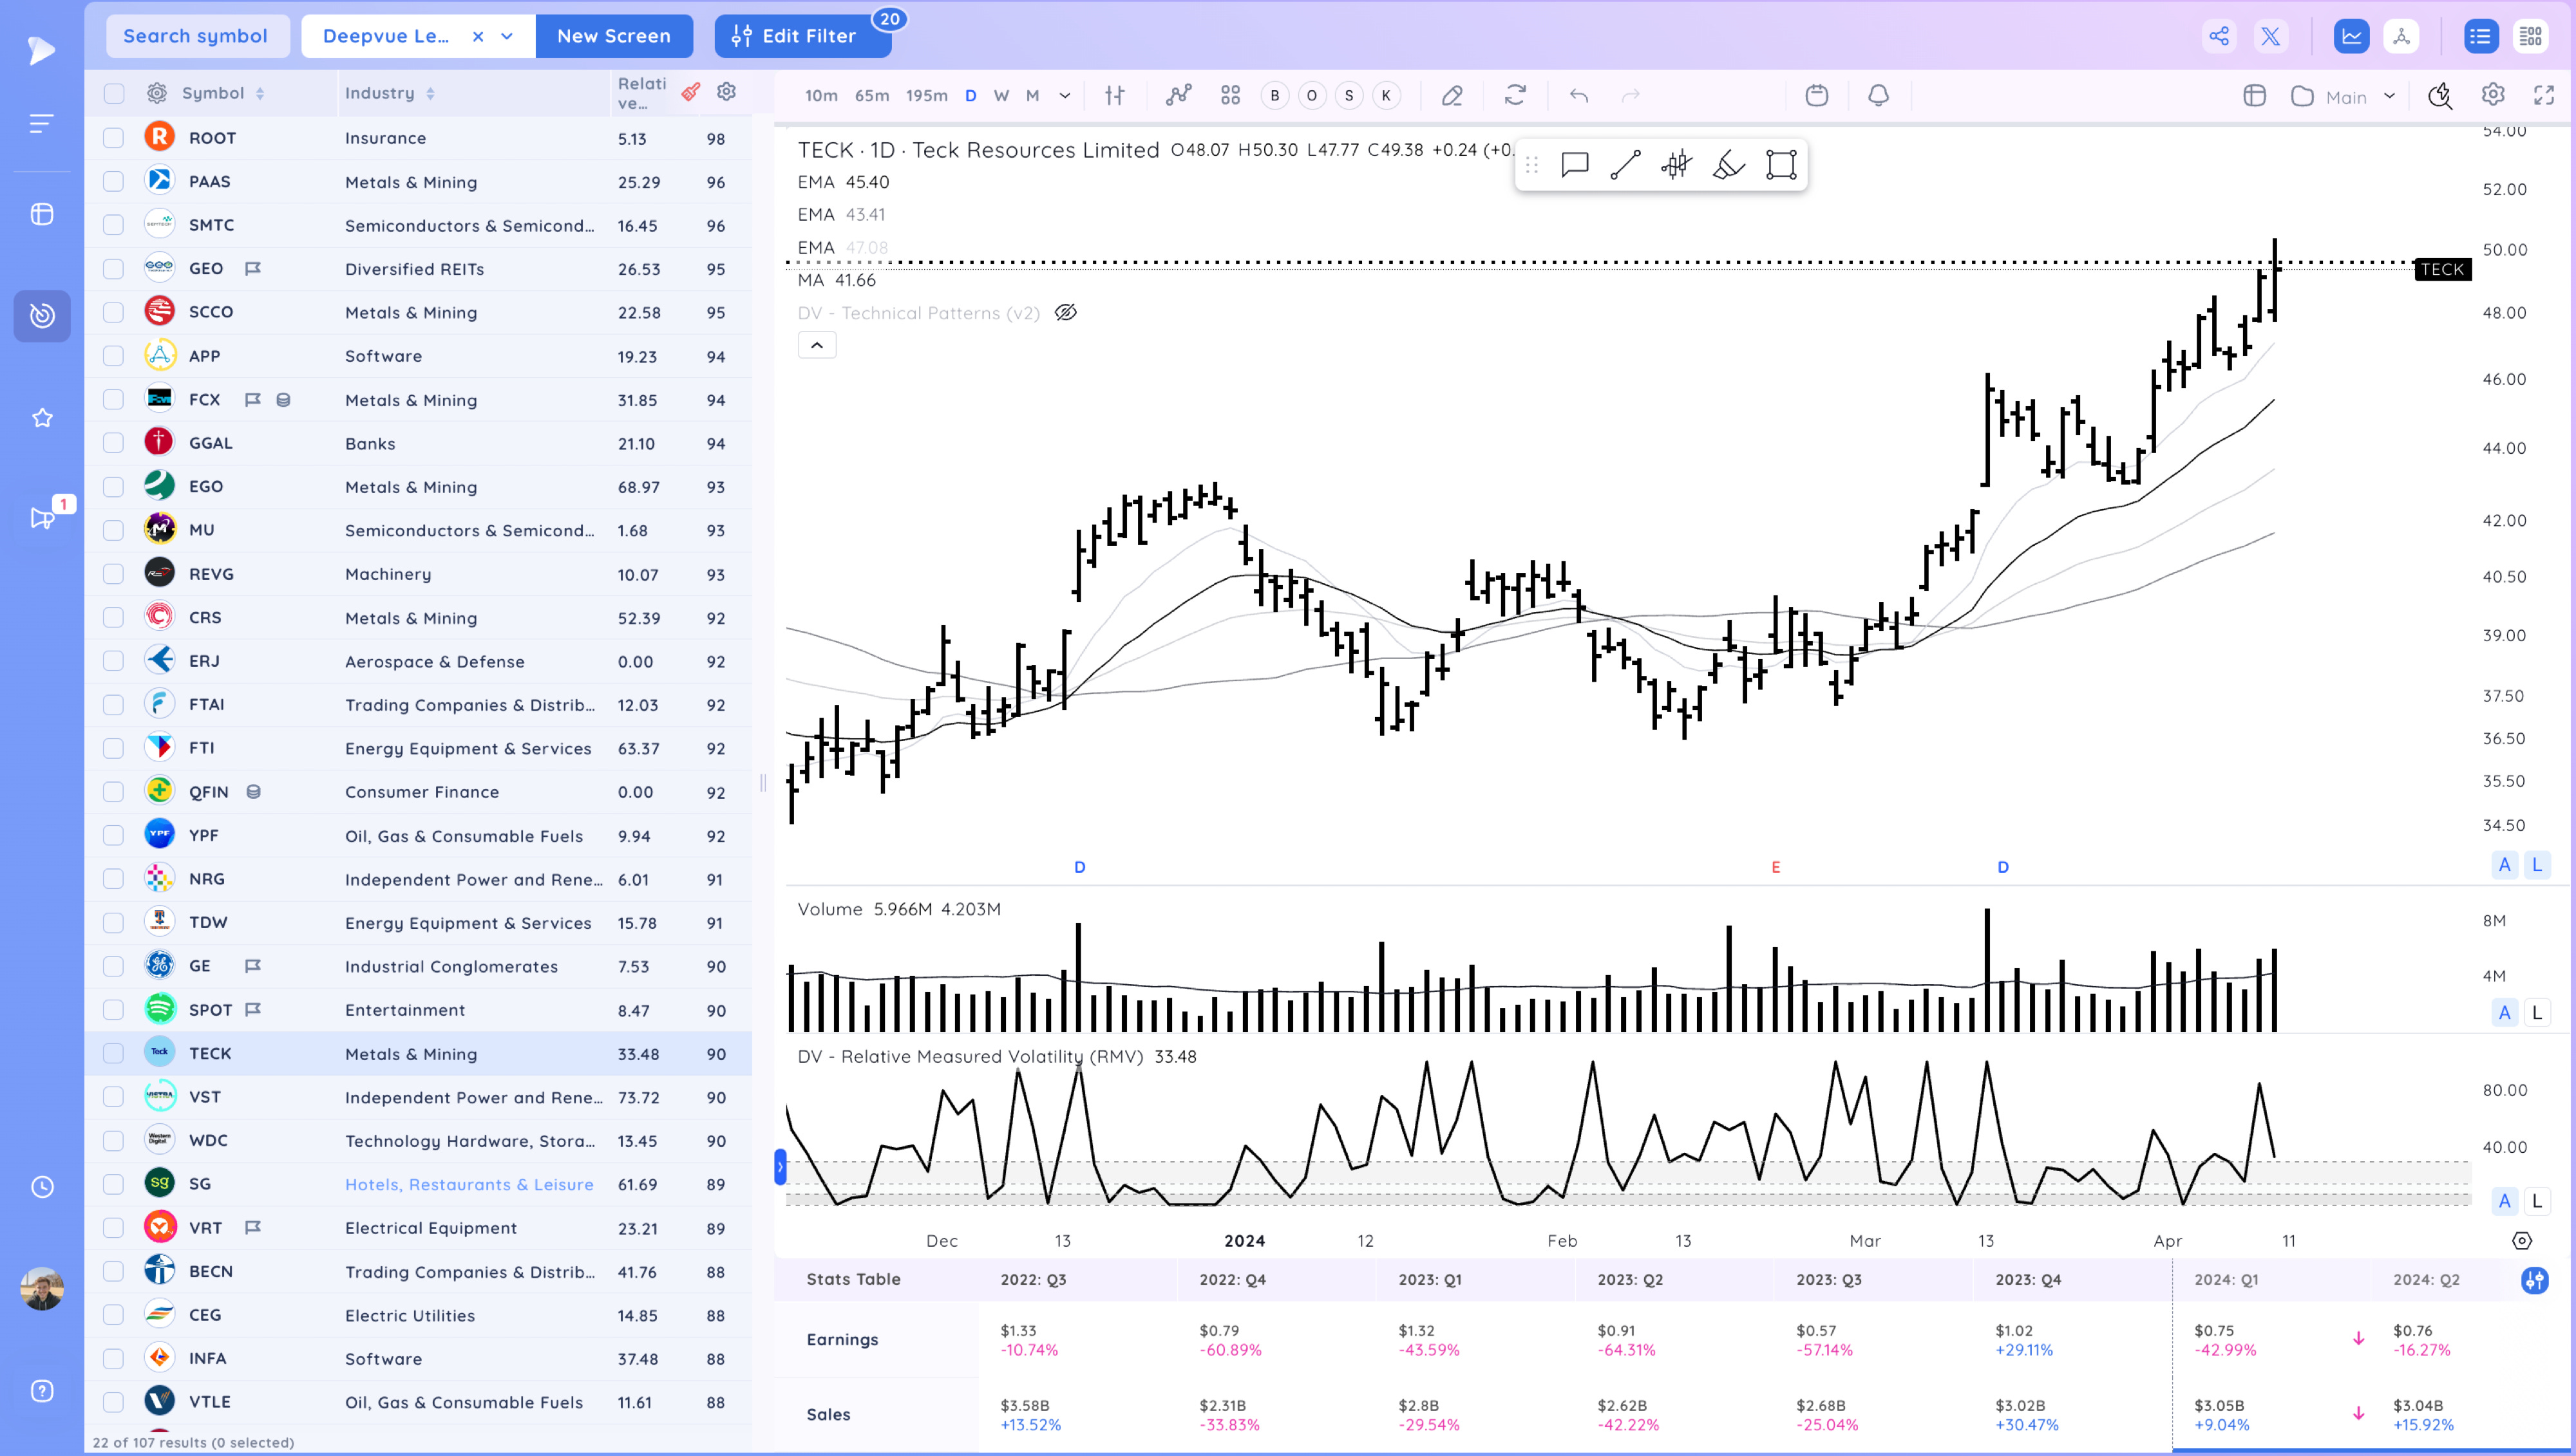Check the MU row checkbox

pos(114,530)
